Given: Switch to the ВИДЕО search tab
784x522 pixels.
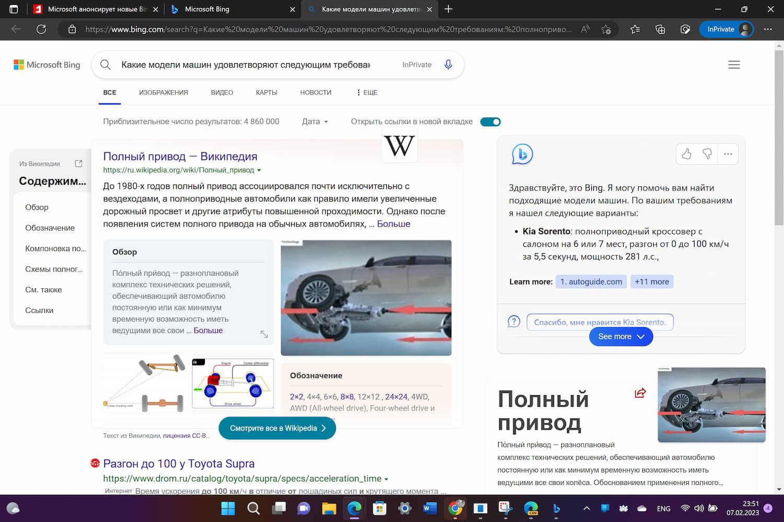Looking at the screenshot, I should pos(222,92).
